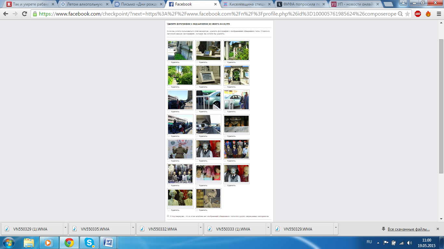This screenshot has width=444, height=249.
Task: Expand dropdown arrow for VN550335.WMA download
Action: point(133,229)
